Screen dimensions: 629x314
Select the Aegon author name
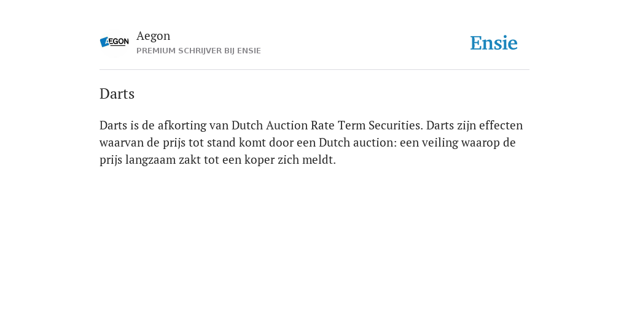coord(153,36)
